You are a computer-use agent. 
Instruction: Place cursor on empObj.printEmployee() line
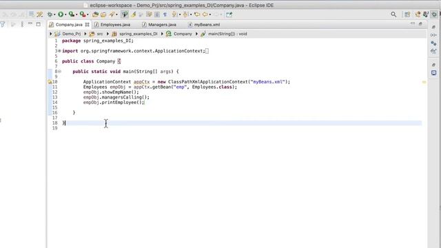(x=114, y=103)
